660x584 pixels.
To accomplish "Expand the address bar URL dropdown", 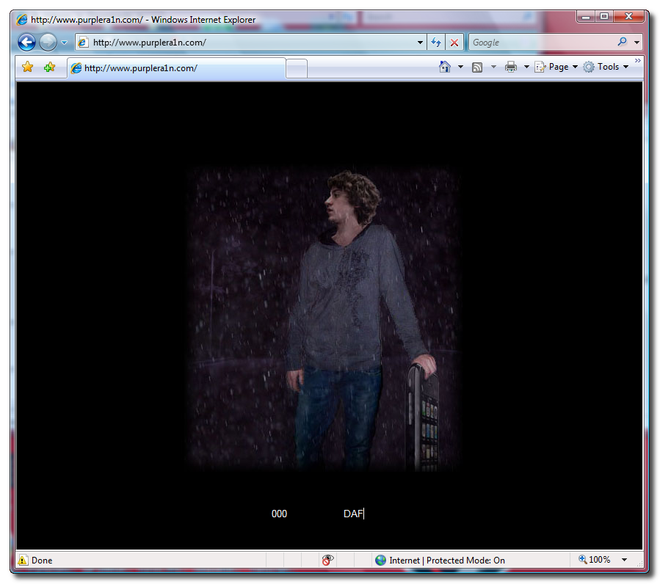I will [420, 43].
